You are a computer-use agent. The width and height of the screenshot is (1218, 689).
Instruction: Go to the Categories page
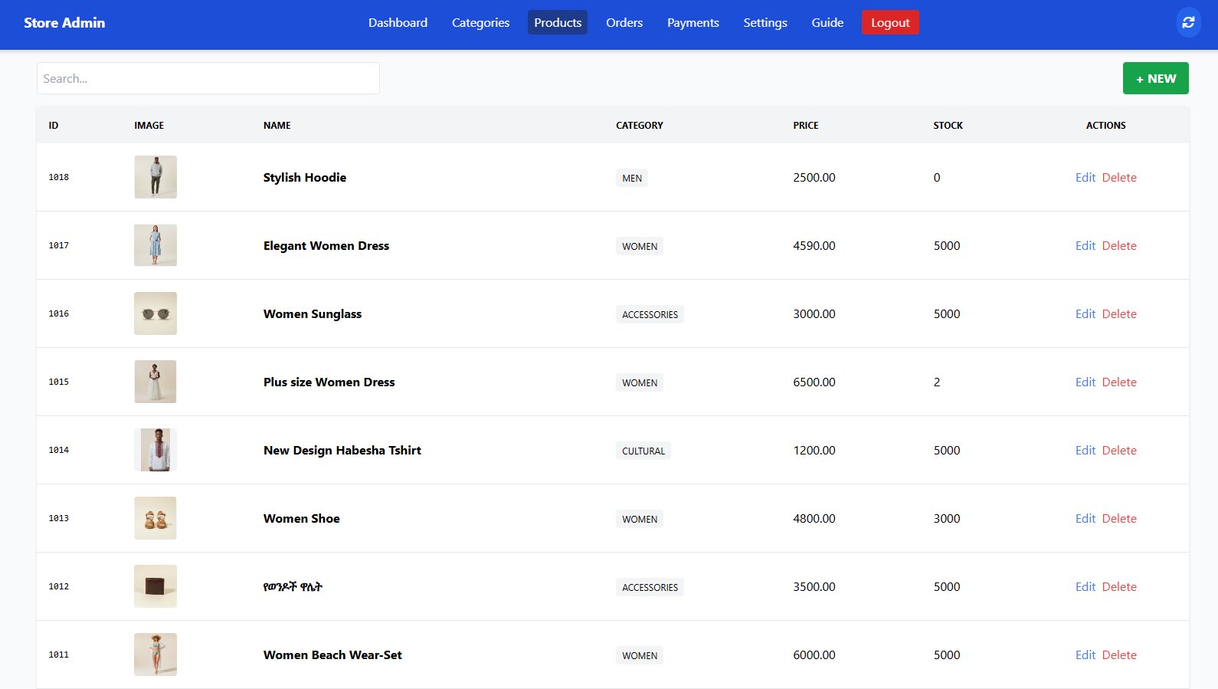[480, 23]
